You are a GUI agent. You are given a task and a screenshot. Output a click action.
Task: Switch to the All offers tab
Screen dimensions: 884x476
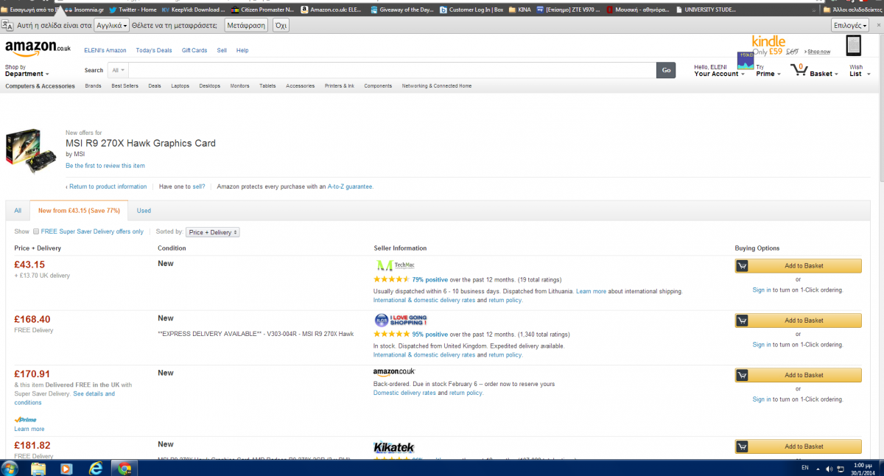[x=18, y=210]
